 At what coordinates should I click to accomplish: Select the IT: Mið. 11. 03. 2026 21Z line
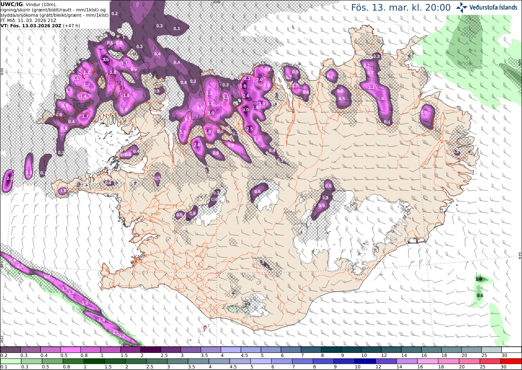[29, 20]
